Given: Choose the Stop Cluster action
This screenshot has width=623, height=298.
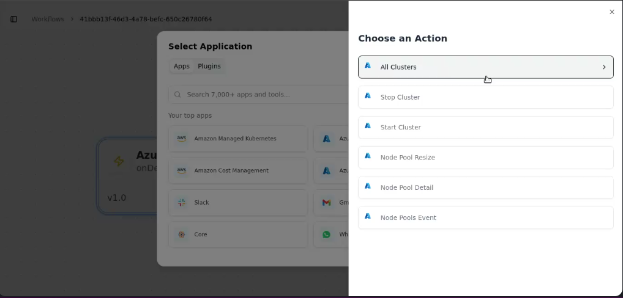Looking at the screenshot, I should click(x=485, y=97).
